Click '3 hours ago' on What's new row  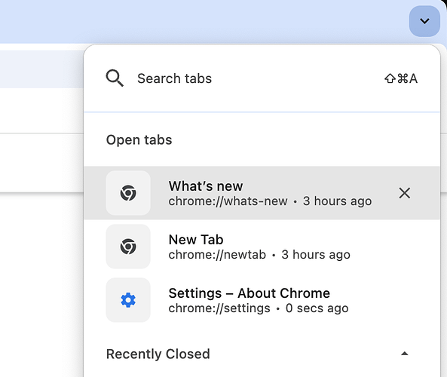[x=337, y=201]
